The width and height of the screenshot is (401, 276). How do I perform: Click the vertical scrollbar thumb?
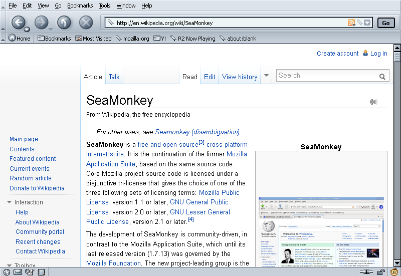[397, 57]
